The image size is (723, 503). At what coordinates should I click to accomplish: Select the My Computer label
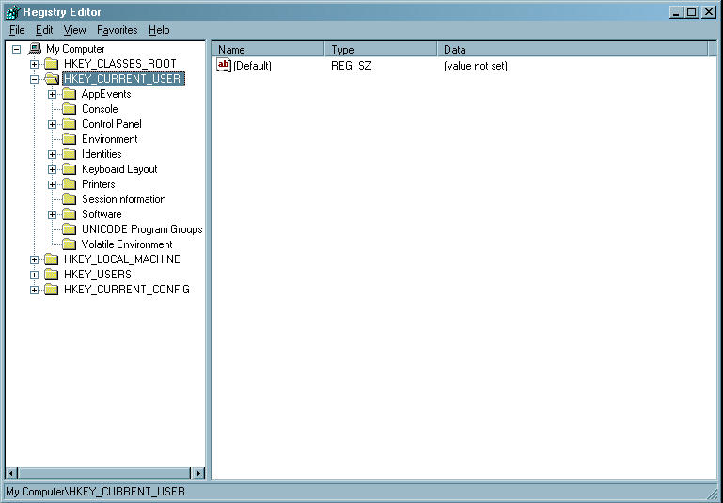click(75, 49)
